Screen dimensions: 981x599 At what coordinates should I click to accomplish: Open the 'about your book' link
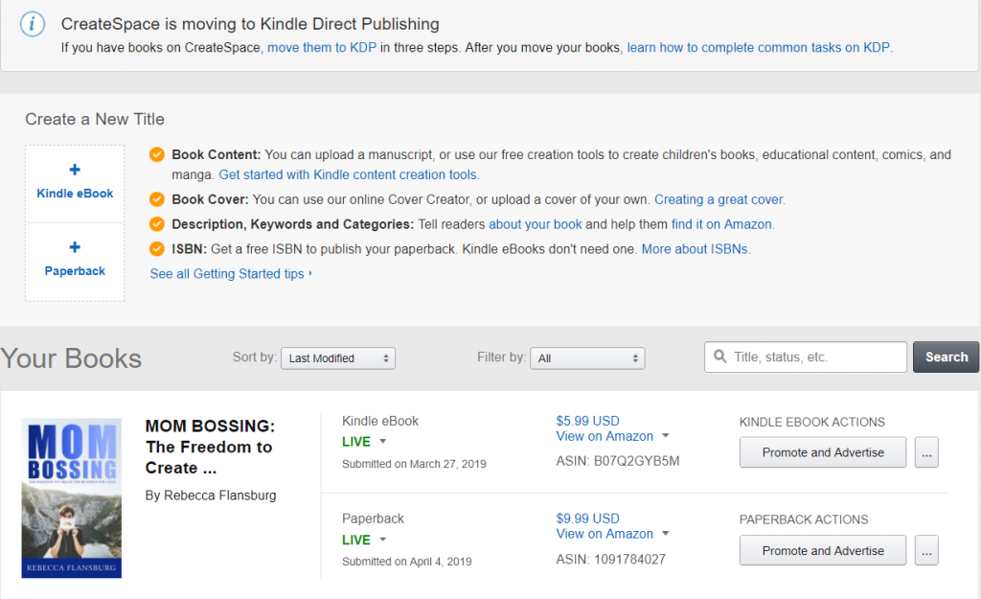click(x=535, y=224)
